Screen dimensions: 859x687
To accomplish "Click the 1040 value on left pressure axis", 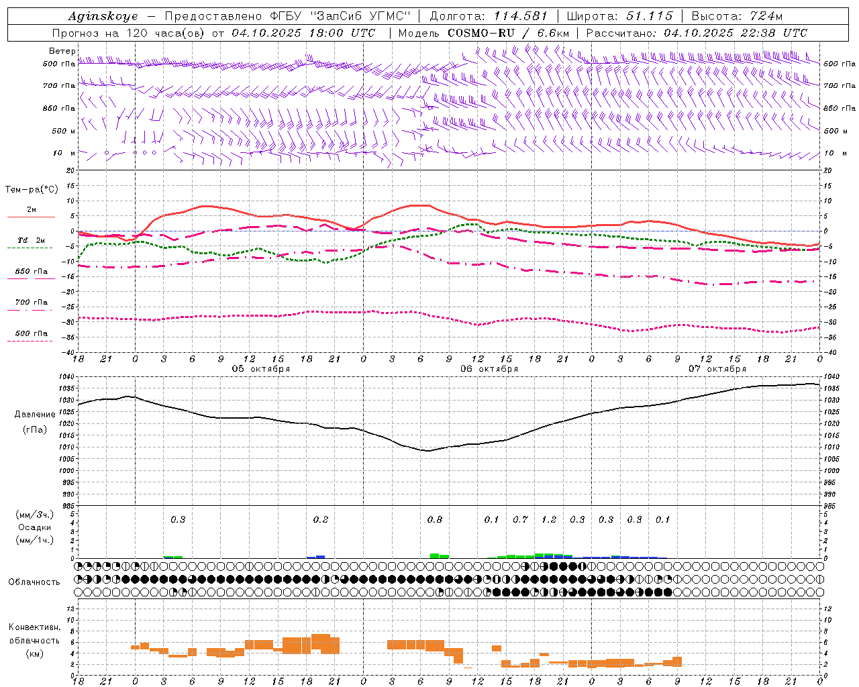I will click(66, 376).
